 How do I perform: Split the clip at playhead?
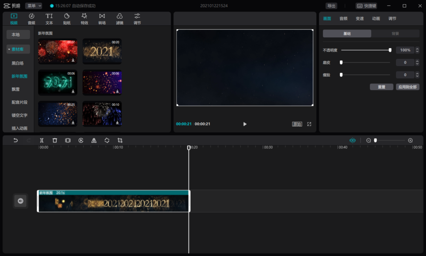click(42, 140)
